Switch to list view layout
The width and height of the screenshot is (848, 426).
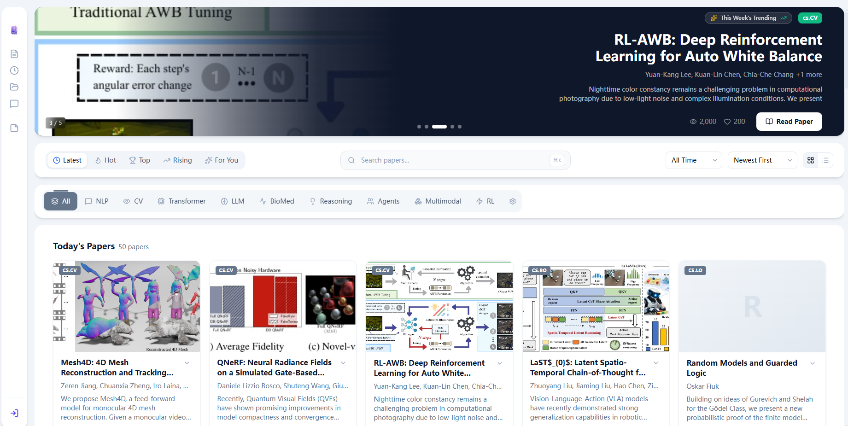click(x=825, y=160)
